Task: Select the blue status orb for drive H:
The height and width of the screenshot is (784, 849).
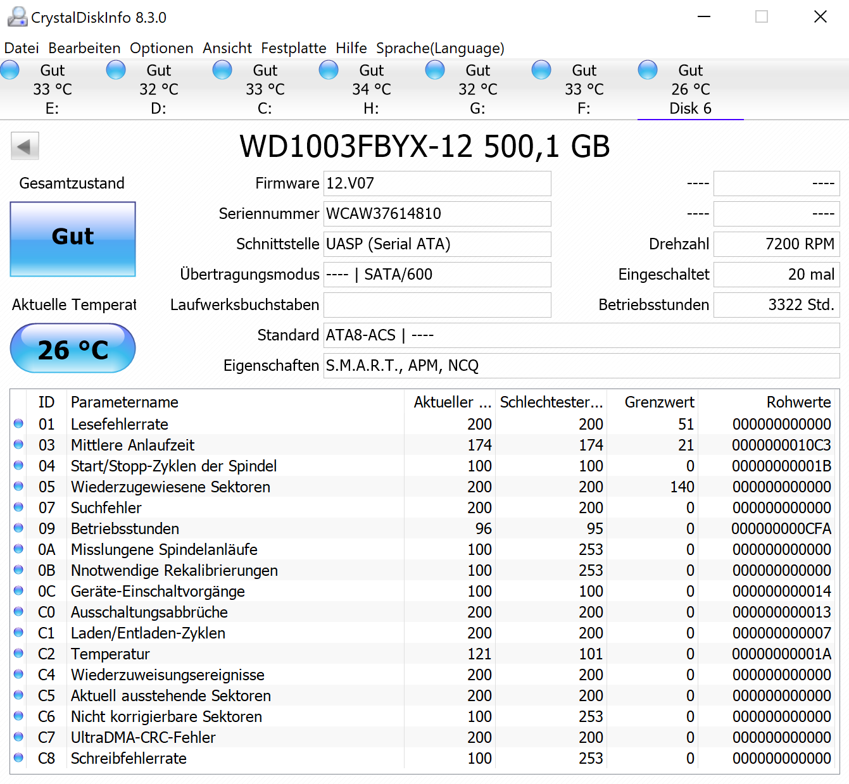Action: (329, 70)
